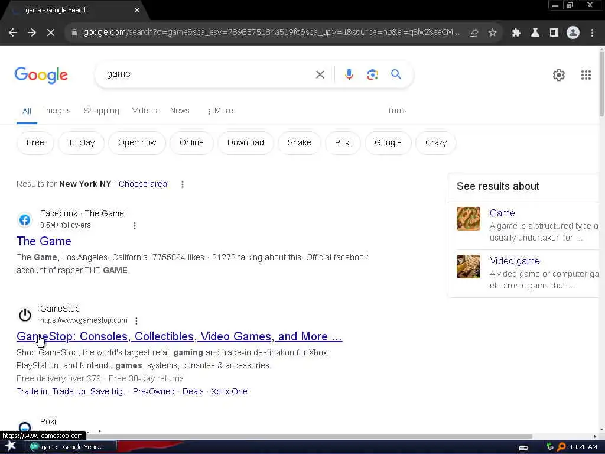Viewport: 605px width, 454px height.
Task: Apply the Free filter chip
Action: 35,143
